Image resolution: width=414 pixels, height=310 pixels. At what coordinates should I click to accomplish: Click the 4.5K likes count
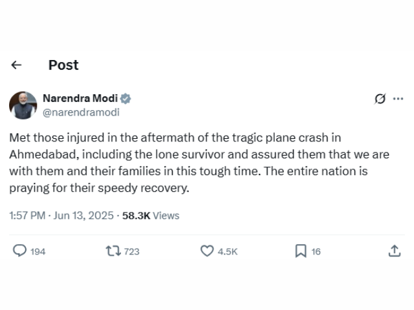point(227,252)
